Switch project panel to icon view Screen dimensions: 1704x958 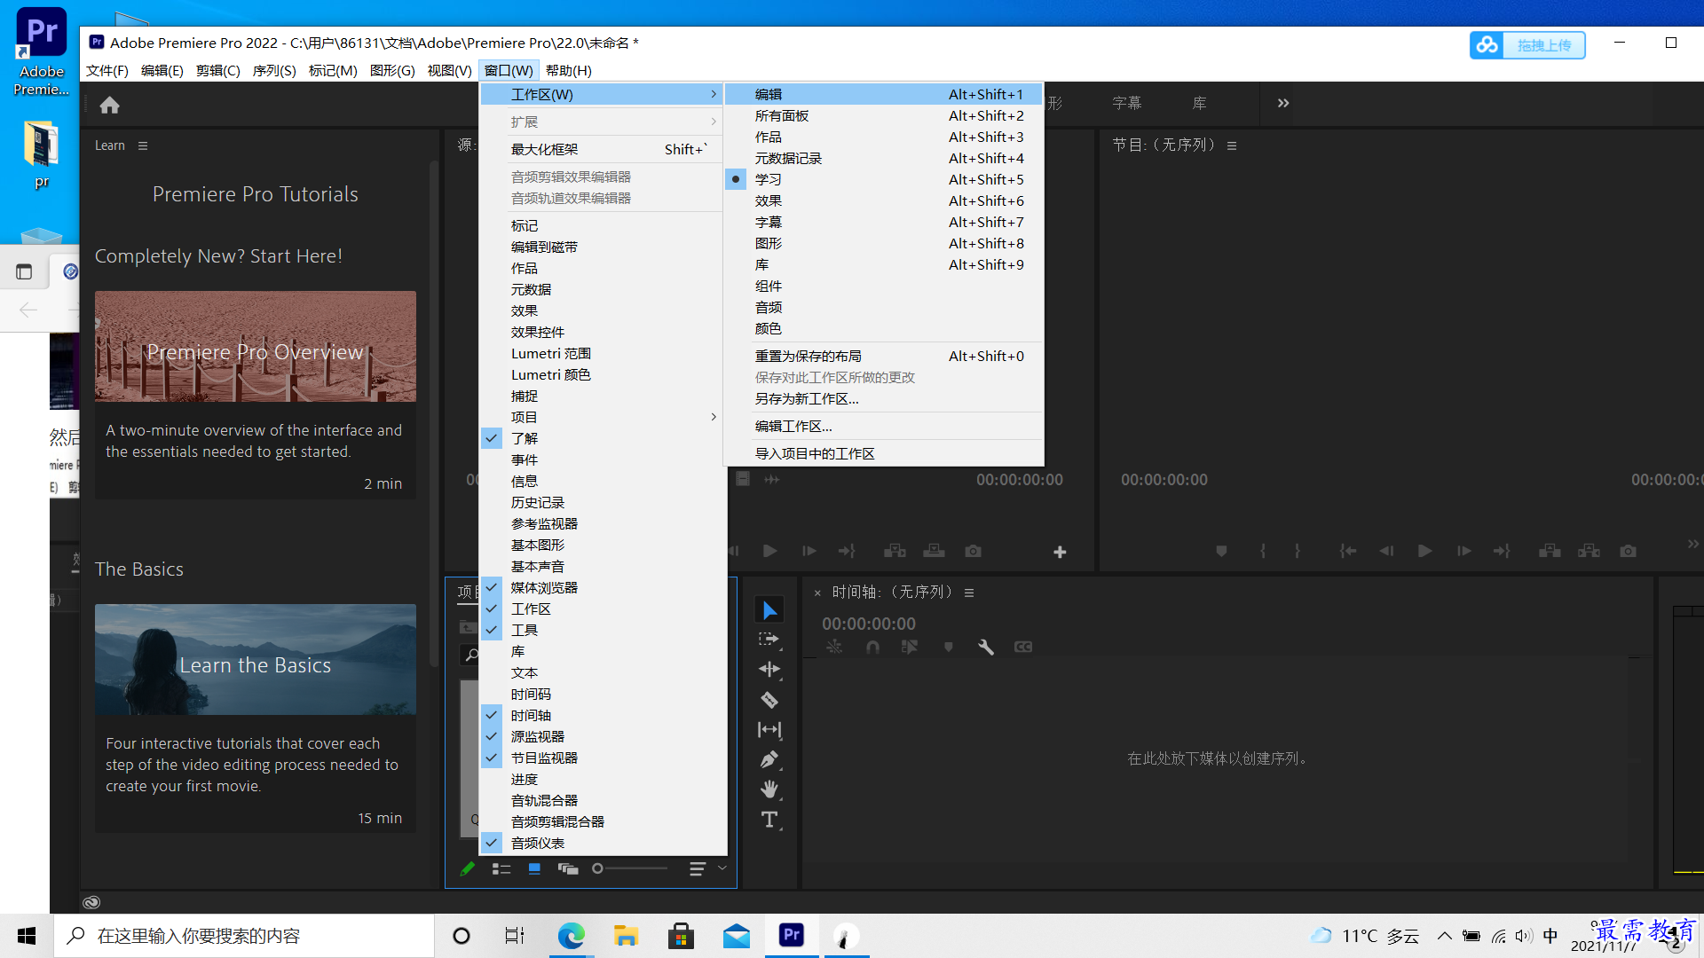coord(534,869)
